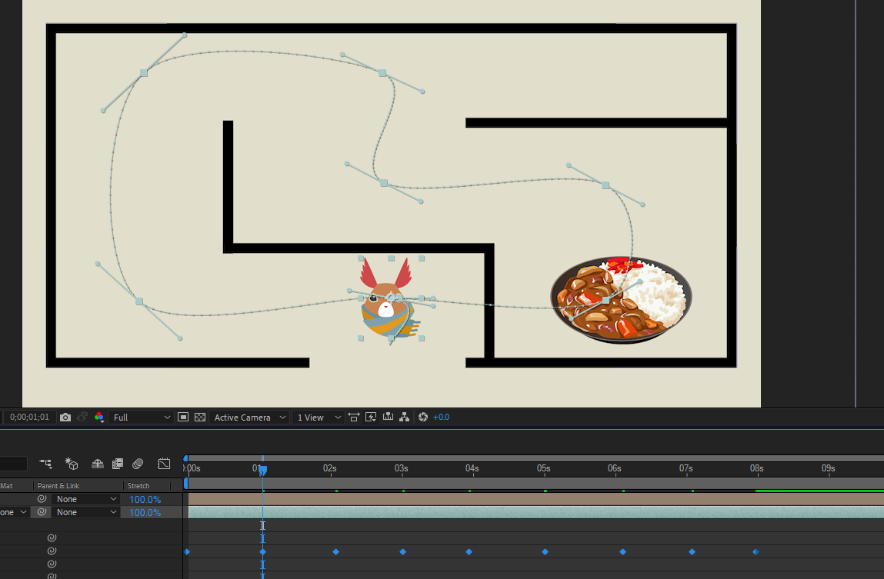Select the brown layer duration bar

(535, 500)
